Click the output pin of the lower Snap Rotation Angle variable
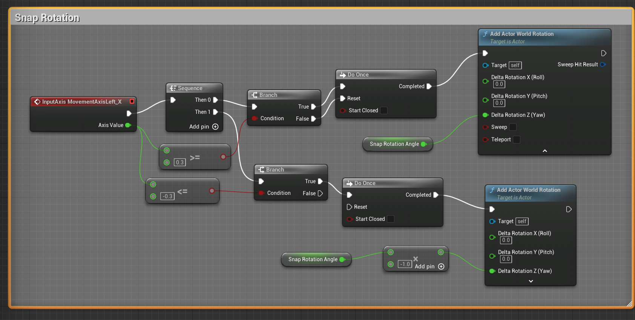 (x=342, y=259)
